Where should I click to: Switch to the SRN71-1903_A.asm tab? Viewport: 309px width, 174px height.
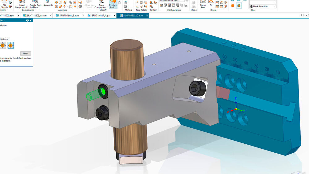click(x=36, y=15)
